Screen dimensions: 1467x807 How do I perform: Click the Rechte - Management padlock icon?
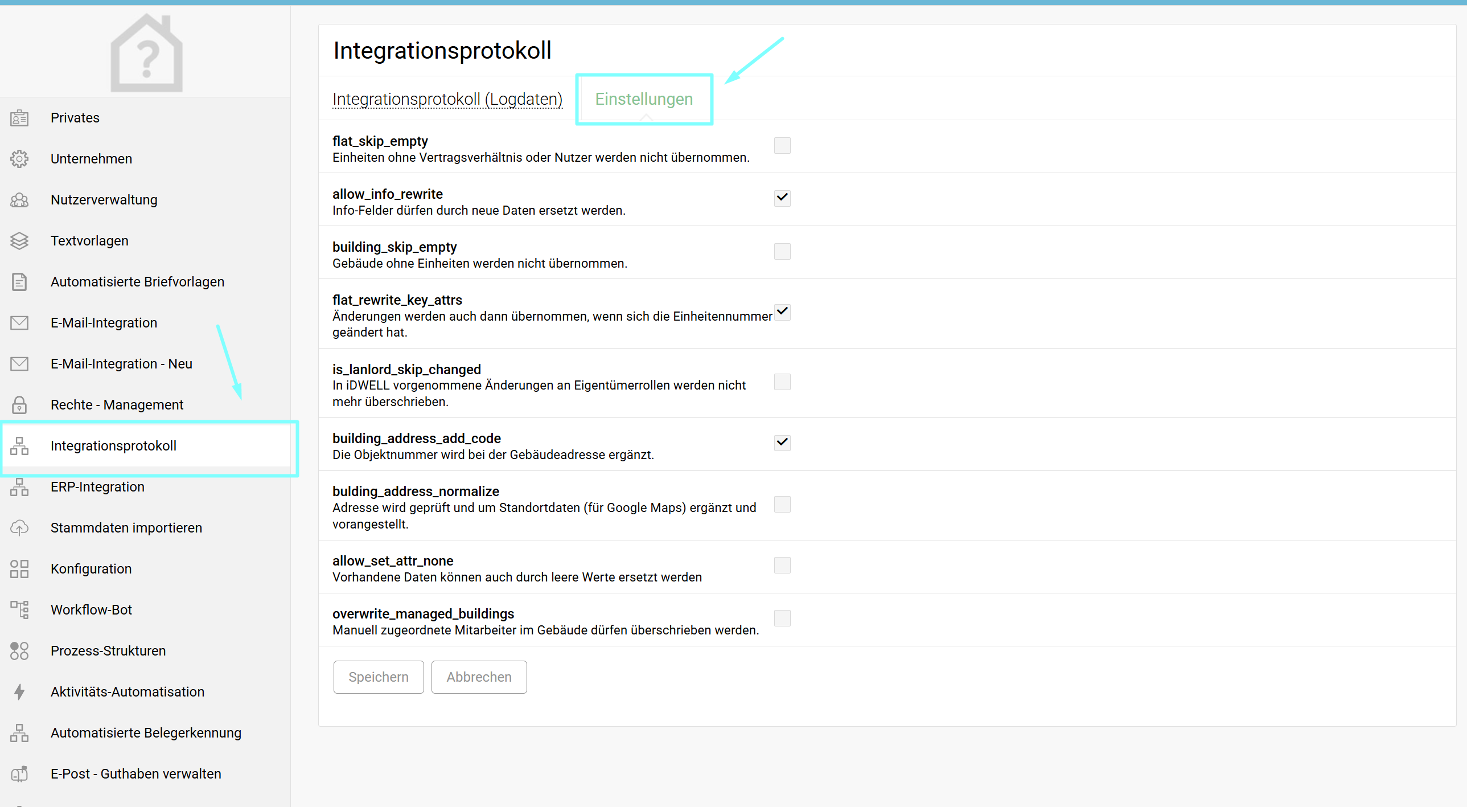tap(19, 405)
